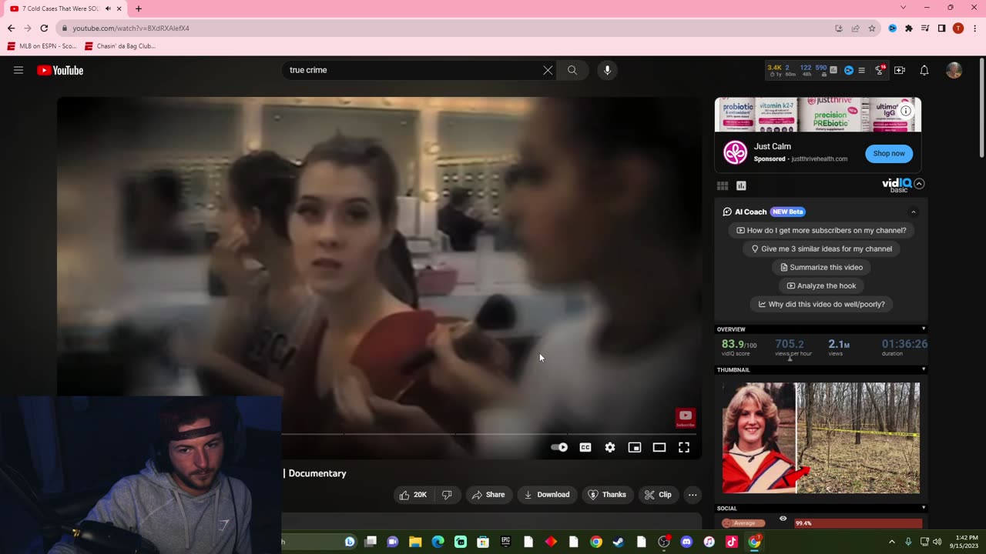This screenshot has height=554, width=986.
Task: Select 'Why did this video do well/poorly?'
Action: [x=821, y=304]
